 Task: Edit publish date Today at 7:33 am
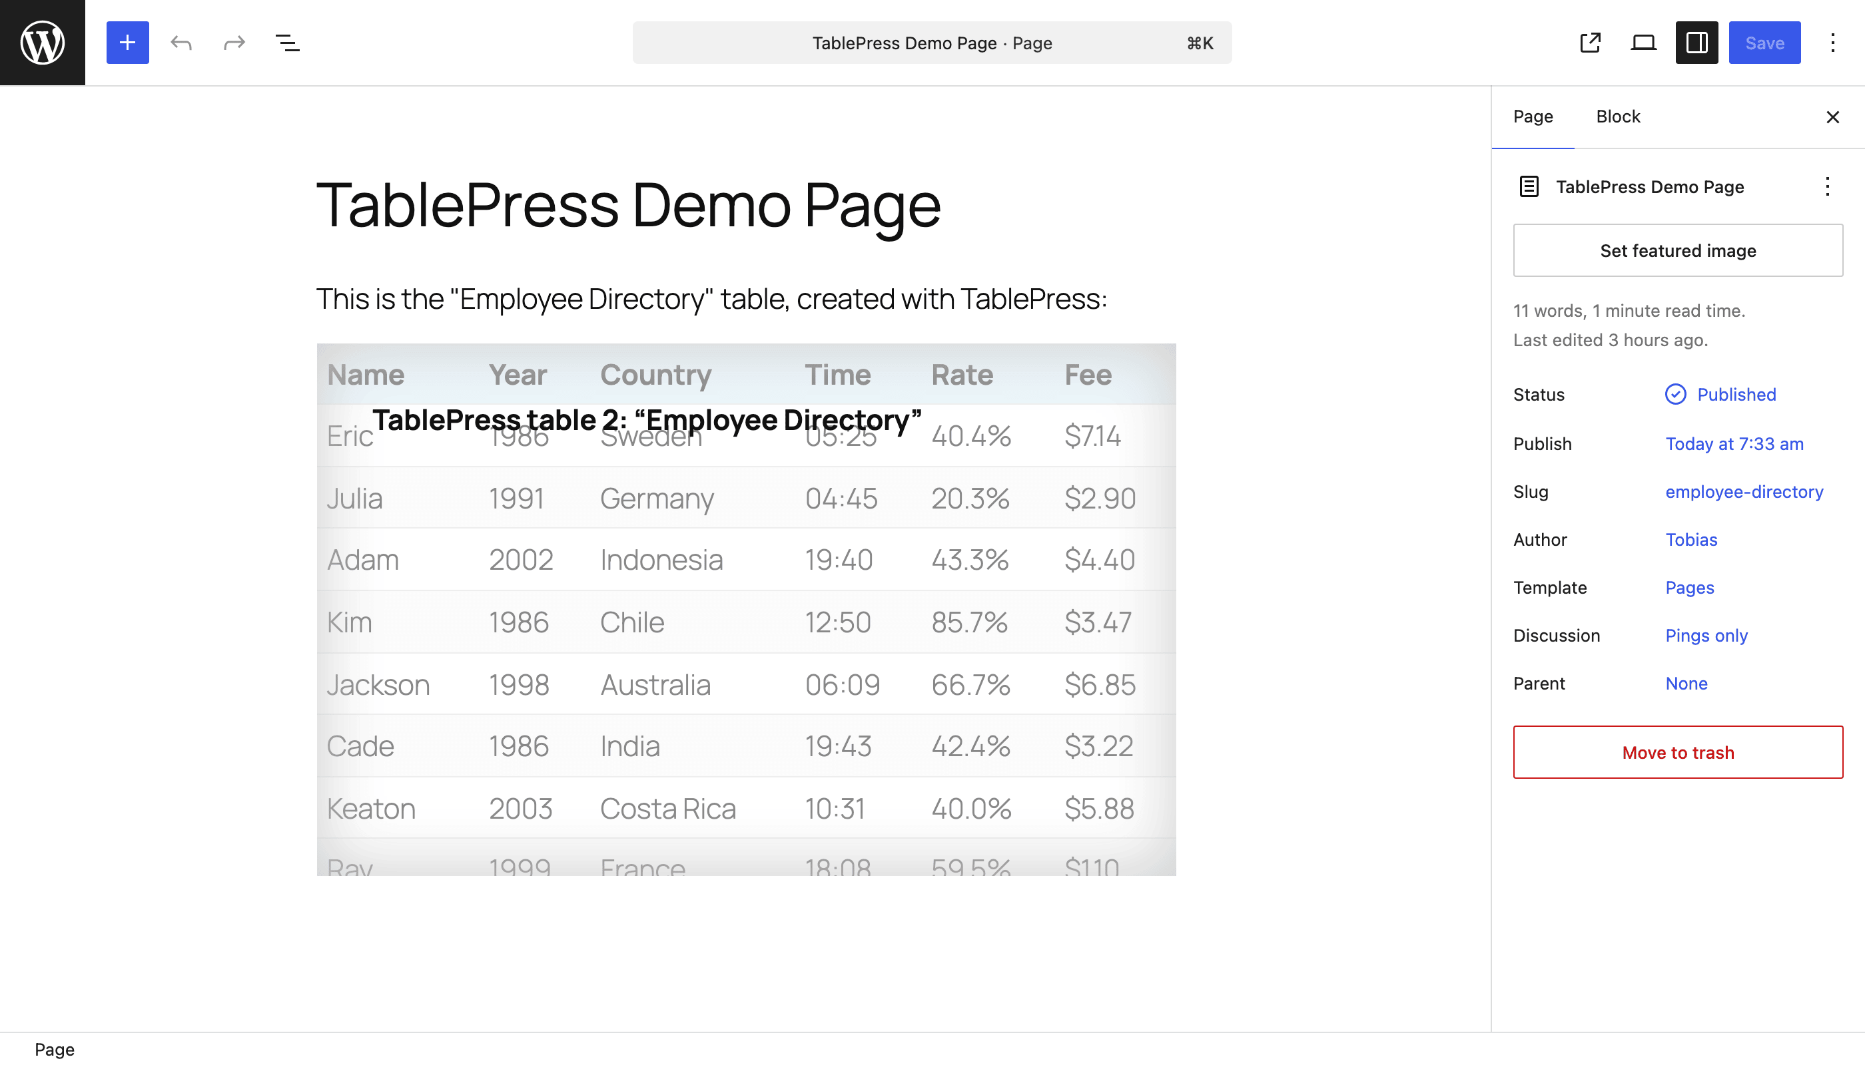coord(1734,443)
